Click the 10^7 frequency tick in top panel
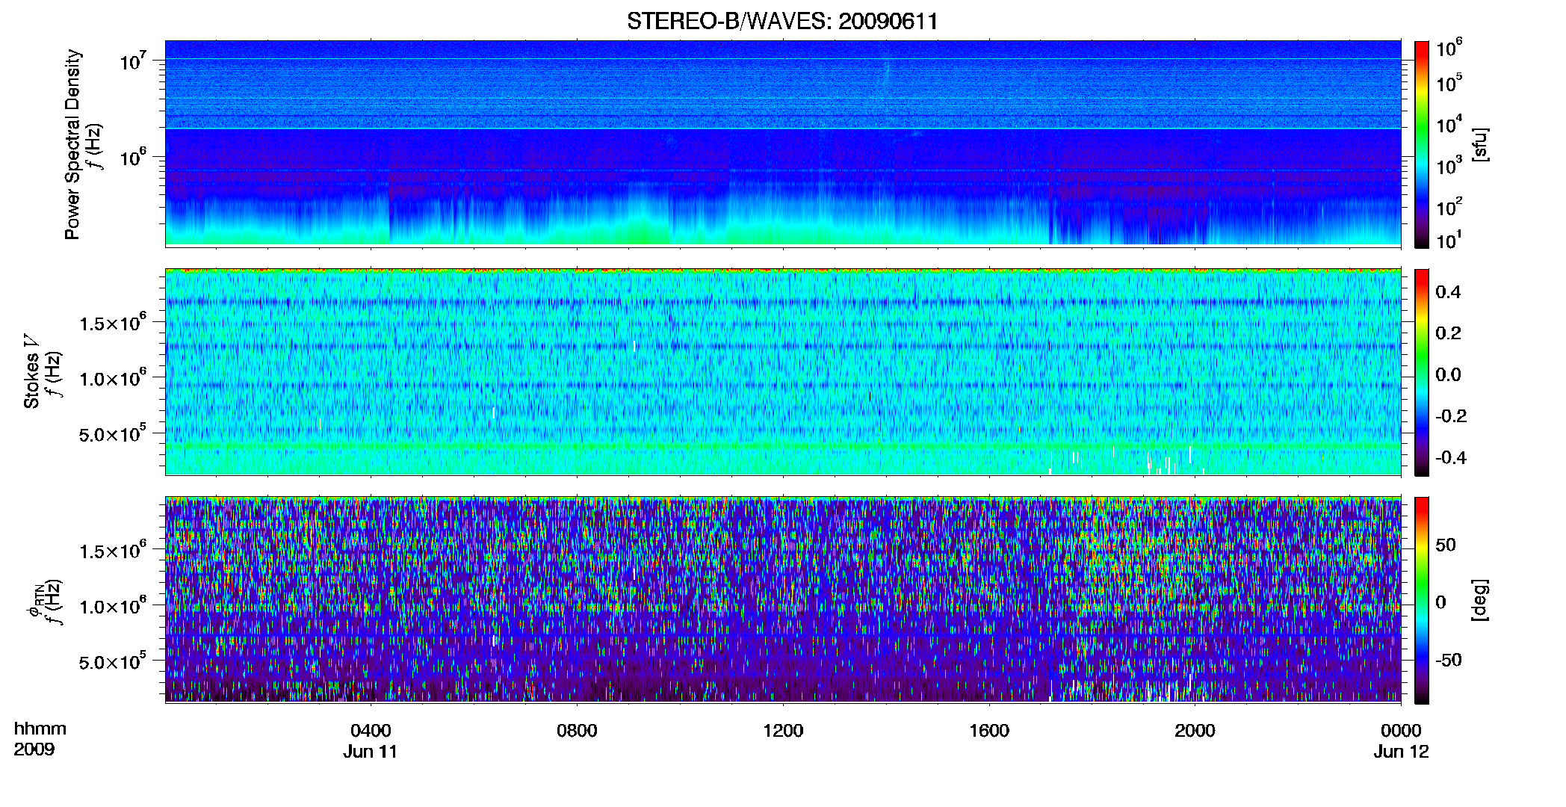Image resolution: width=1566 pixels, height=807 pixels. pos(131,60)
